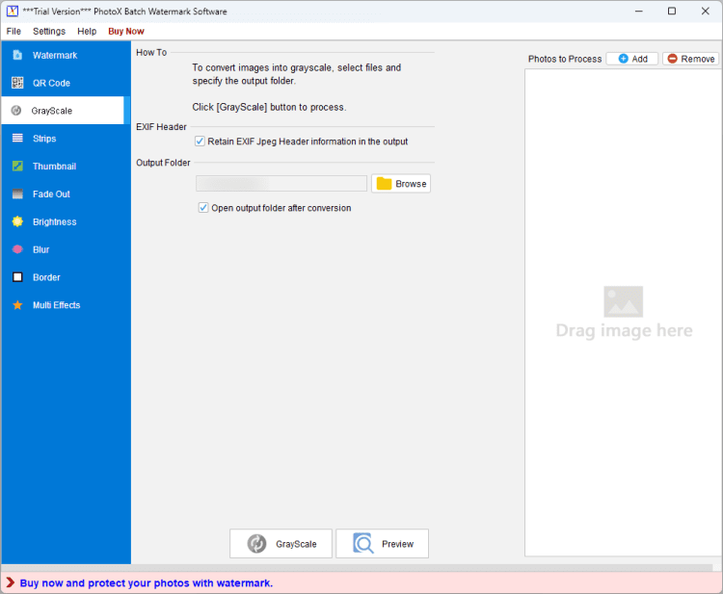Image resolution: width=723 pixels, height=594 pixels.
Task: Click the green Thumbnail icon
Action: [x=17, y=166]
